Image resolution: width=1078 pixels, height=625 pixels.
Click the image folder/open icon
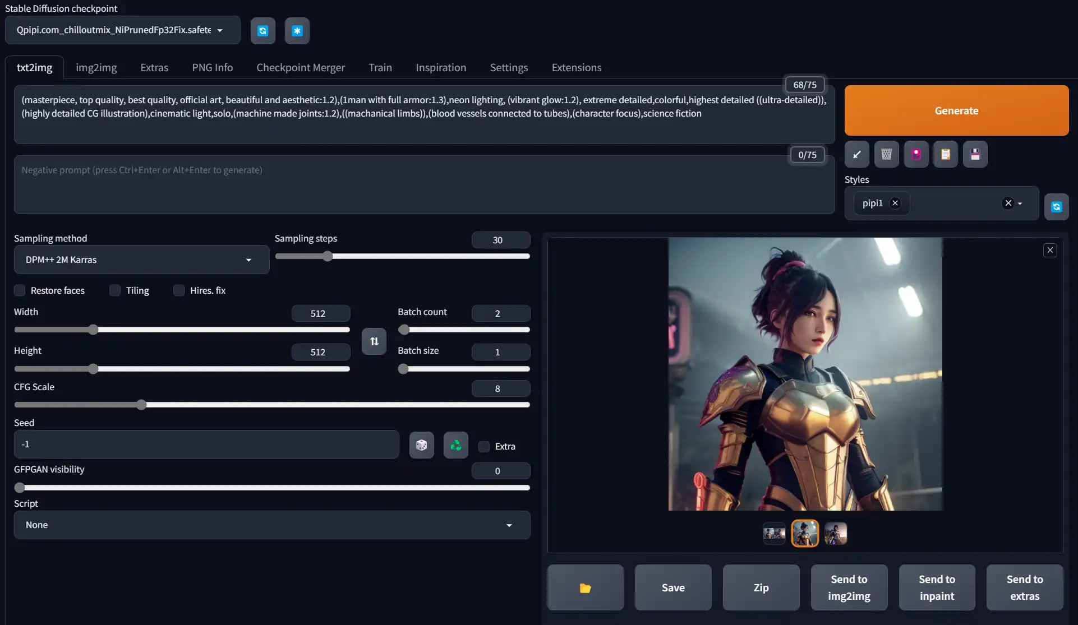tap(585, 587)
